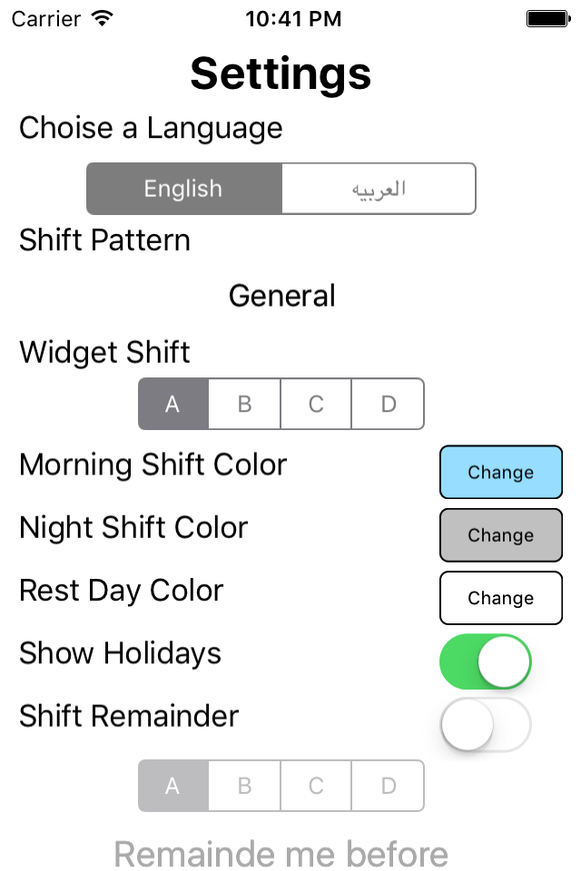
Task: Choose reminder shift B in lower segment
Action: pyautogui.click(x=244, y=786)
